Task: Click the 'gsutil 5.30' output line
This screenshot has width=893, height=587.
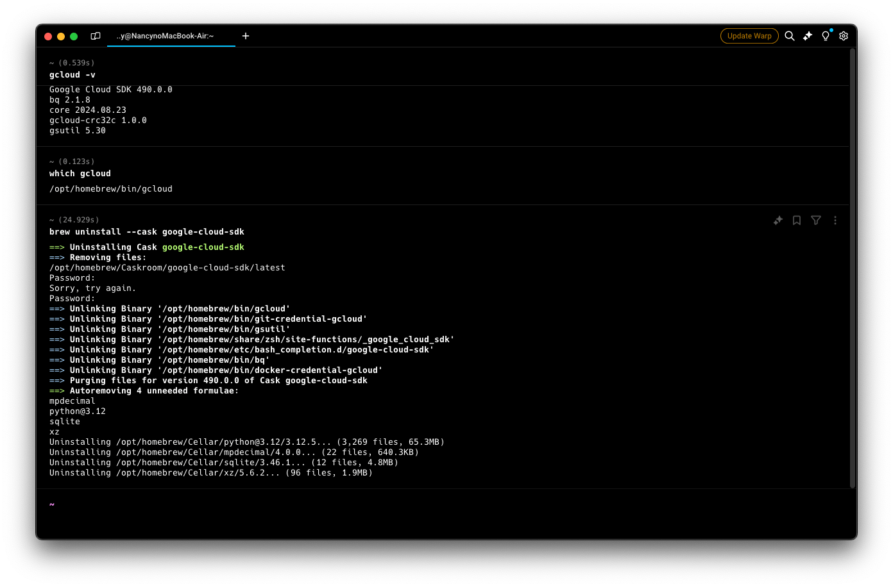Action: pyautogui.click(x=78, y=131)
